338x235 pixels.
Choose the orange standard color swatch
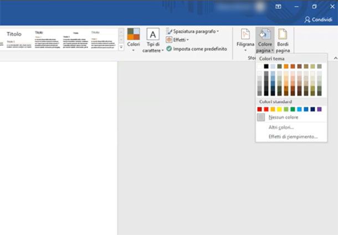(273, 109)
